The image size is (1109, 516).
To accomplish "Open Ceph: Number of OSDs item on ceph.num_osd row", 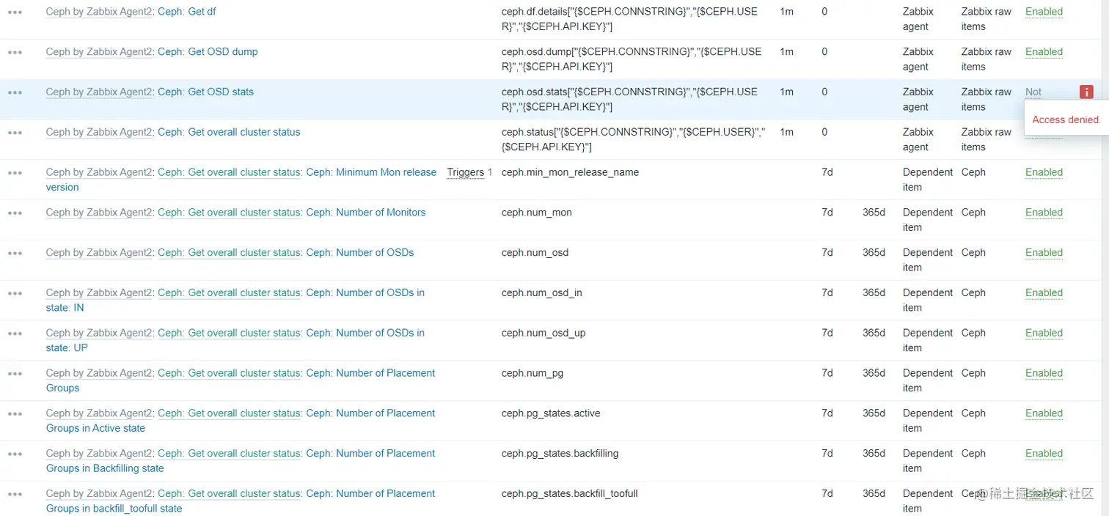I will click(x=359, y=253).
